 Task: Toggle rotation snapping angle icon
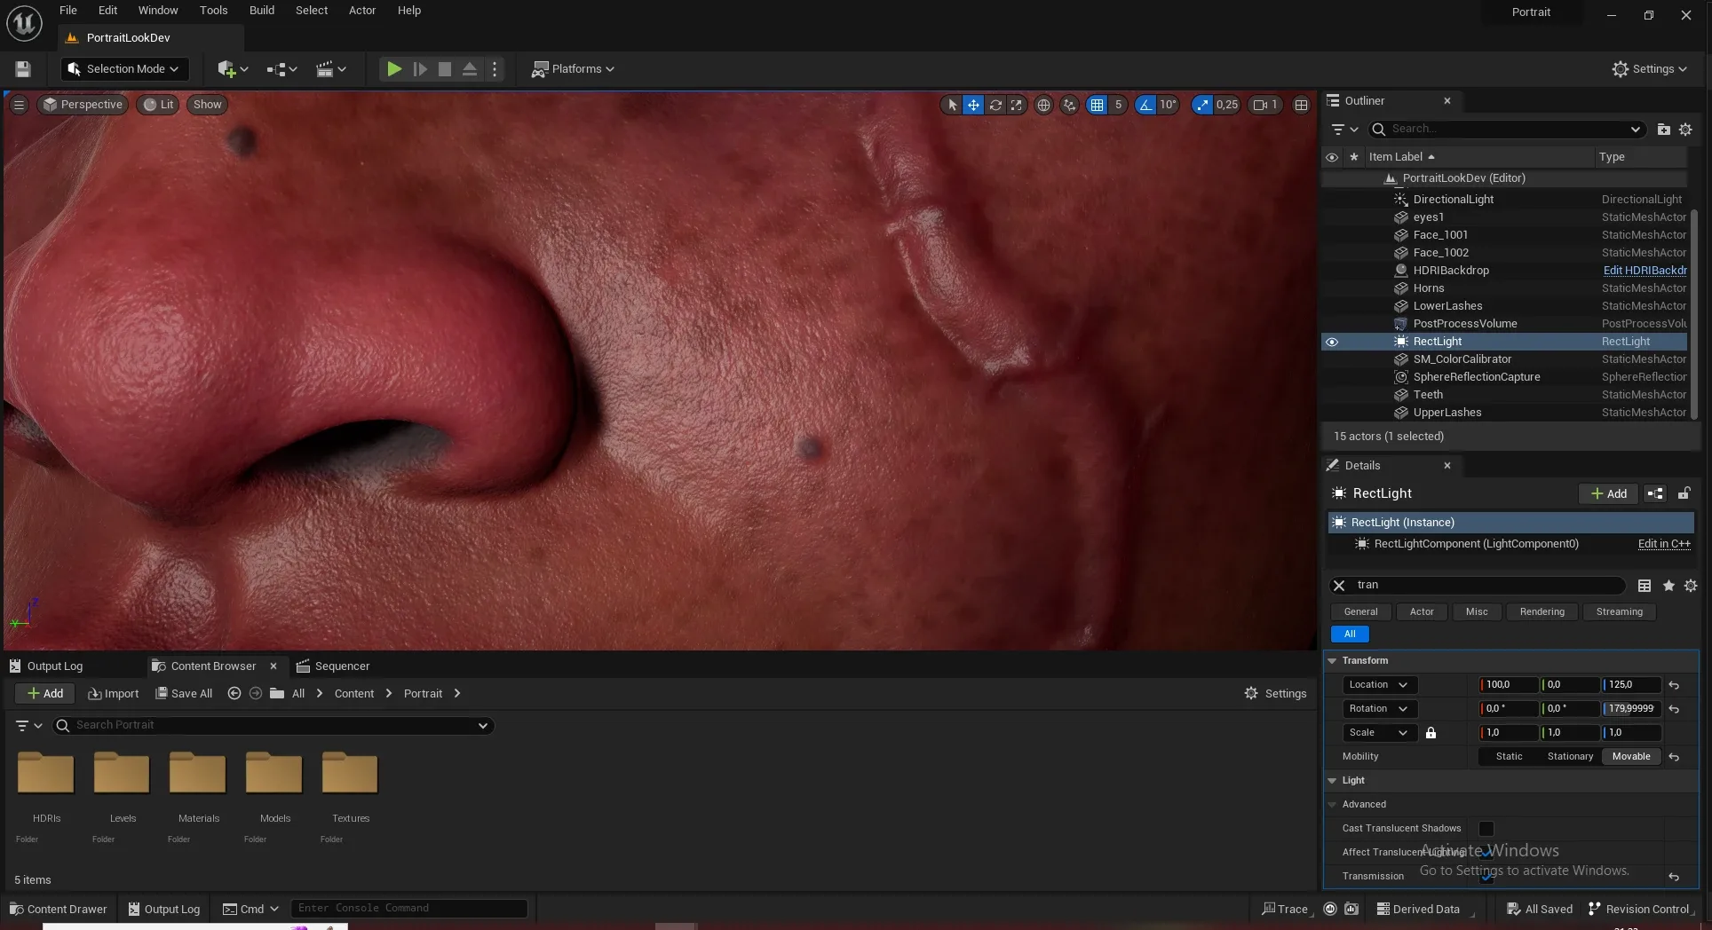1145,105
